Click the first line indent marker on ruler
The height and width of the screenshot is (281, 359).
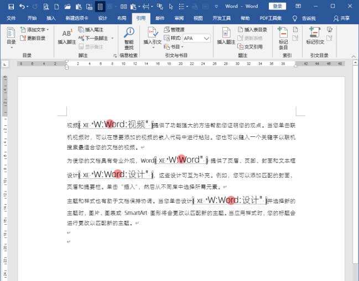pos(66,61)
